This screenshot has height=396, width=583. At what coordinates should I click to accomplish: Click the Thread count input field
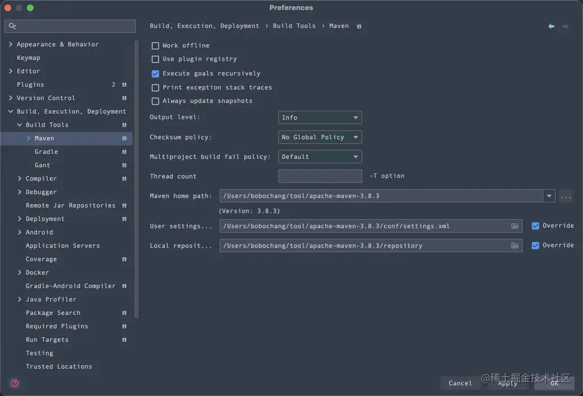click(x=320, y=176)
